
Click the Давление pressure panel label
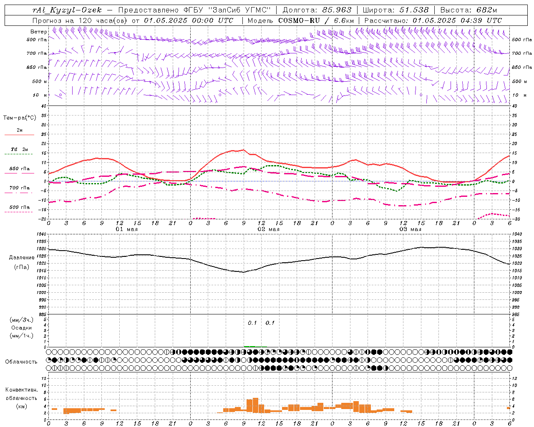click(x=22, y=258)
